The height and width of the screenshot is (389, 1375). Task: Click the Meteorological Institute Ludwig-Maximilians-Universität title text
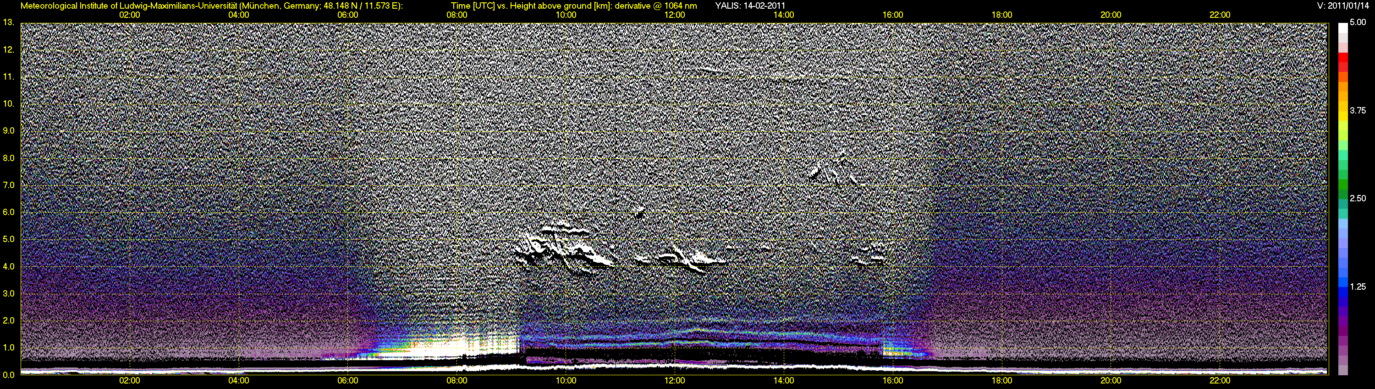point(211,6)
